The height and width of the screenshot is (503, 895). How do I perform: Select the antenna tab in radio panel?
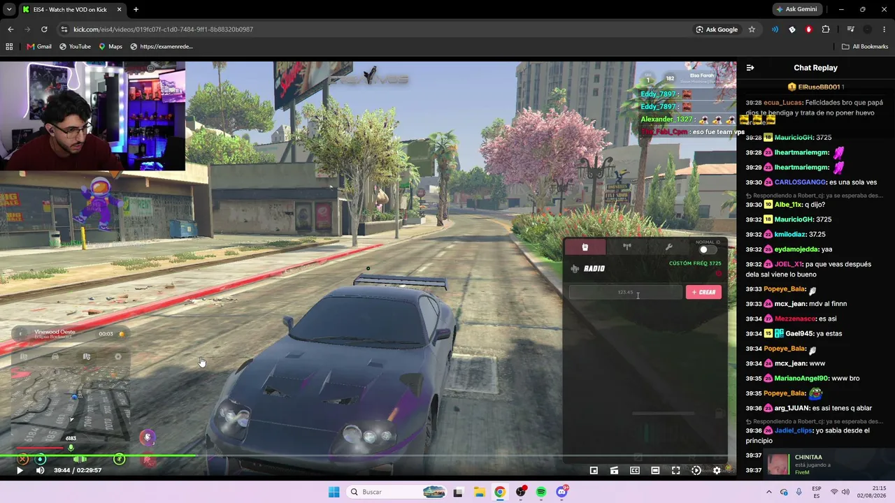(x=627, y=247)
